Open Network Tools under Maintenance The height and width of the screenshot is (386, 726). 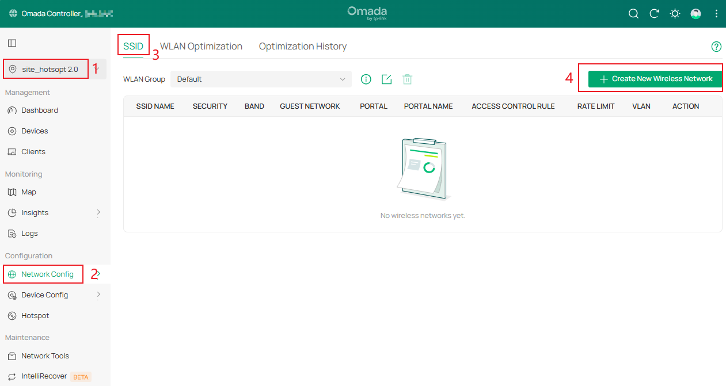(x=45, y=356)
